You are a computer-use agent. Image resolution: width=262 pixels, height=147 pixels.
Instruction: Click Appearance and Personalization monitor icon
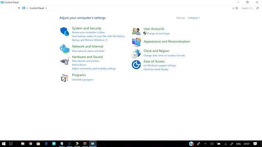coord(136,42)
